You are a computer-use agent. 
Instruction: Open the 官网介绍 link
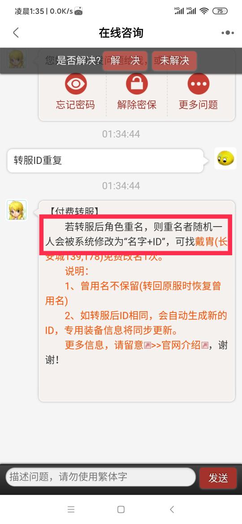click(181, 345)
